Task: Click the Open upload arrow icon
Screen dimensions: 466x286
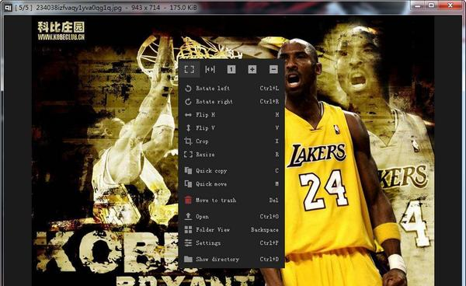Action: pyautogui.click(x=188, y=216)
